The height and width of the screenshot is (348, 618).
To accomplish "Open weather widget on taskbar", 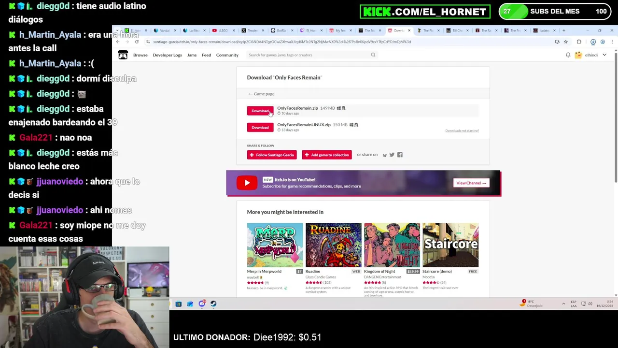I will click(532, 304).
